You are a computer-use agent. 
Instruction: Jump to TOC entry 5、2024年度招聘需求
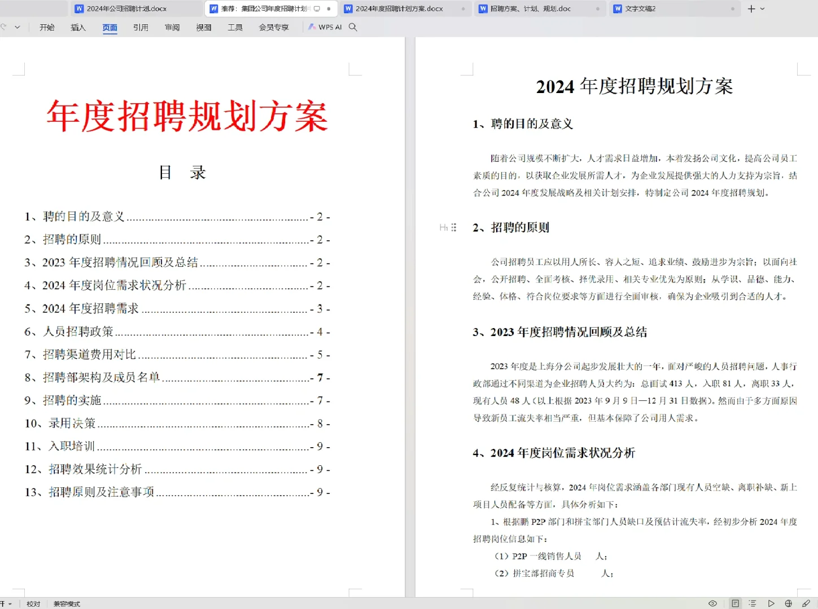click(x=177, y=308)
